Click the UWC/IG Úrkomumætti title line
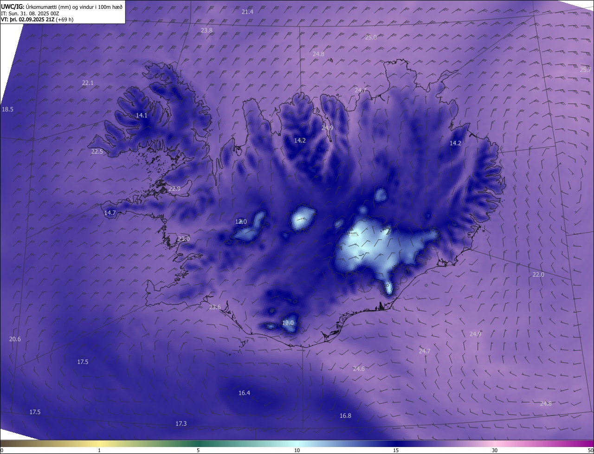Viewport: 594px width, 454px height. point(62,6)
